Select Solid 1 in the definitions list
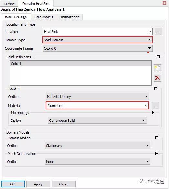The image size is (169, 189). click(80, 64)
